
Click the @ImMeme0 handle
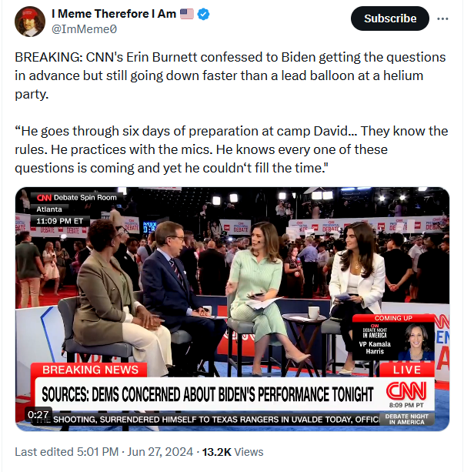point(84,29)
